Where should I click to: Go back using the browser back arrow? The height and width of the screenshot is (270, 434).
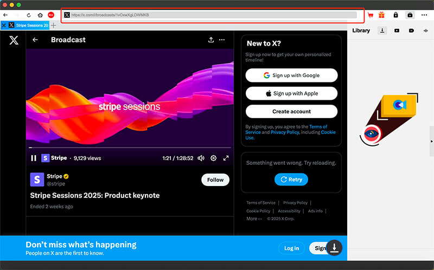pyautogui.click(x=5, y=15)
